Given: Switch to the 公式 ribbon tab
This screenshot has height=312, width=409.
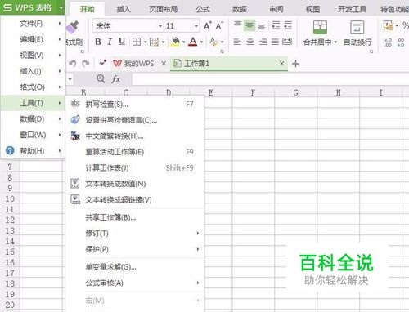Looking at the screenshot, I should click(x=203, y=9).
